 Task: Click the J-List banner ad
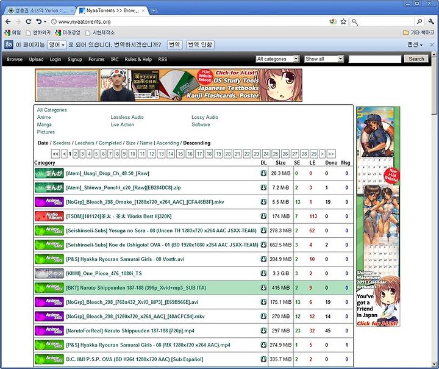coord(168,85)
